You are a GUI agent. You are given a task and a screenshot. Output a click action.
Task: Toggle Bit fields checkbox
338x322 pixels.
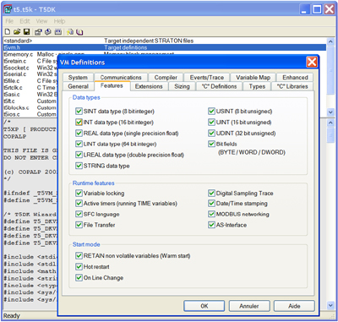[211, 144]
